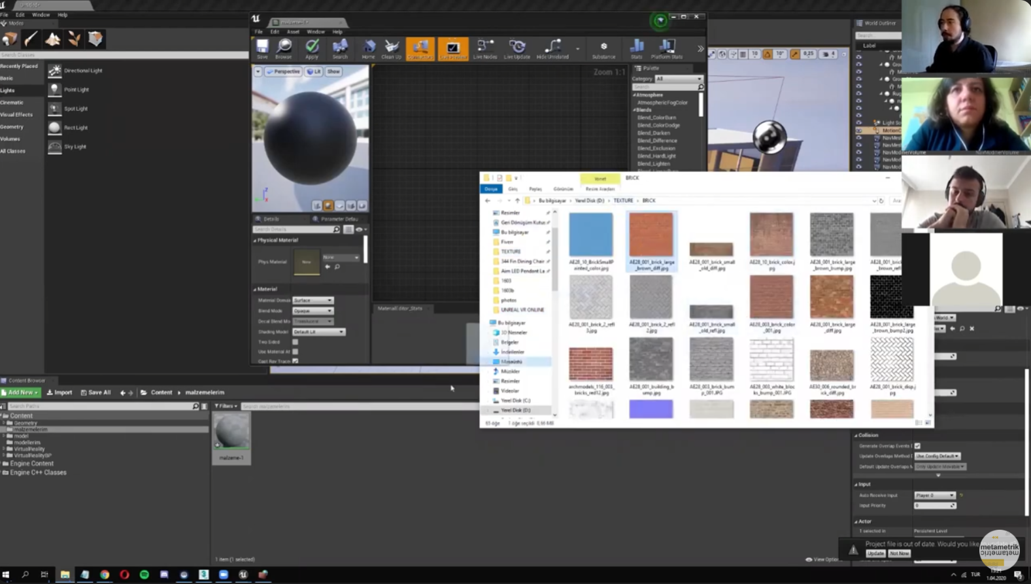1031x584 pixels.
Task: Apply the material changes
Action: tap(312, 49)
